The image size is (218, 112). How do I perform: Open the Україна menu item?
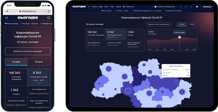(94, 7)
